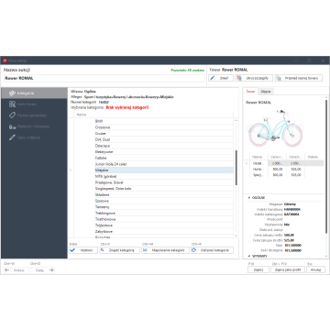Image resolution: width=330 pixels, height=330 pixels.
Task: Go to the Forma sprzedaży step
Action: 34,115
